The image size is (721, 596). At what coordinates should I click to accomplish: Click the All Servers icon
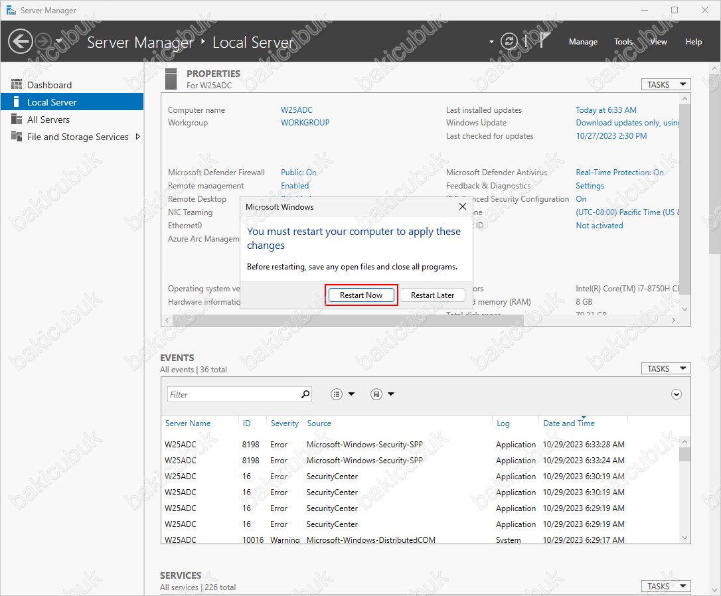(x=17, y=119)
